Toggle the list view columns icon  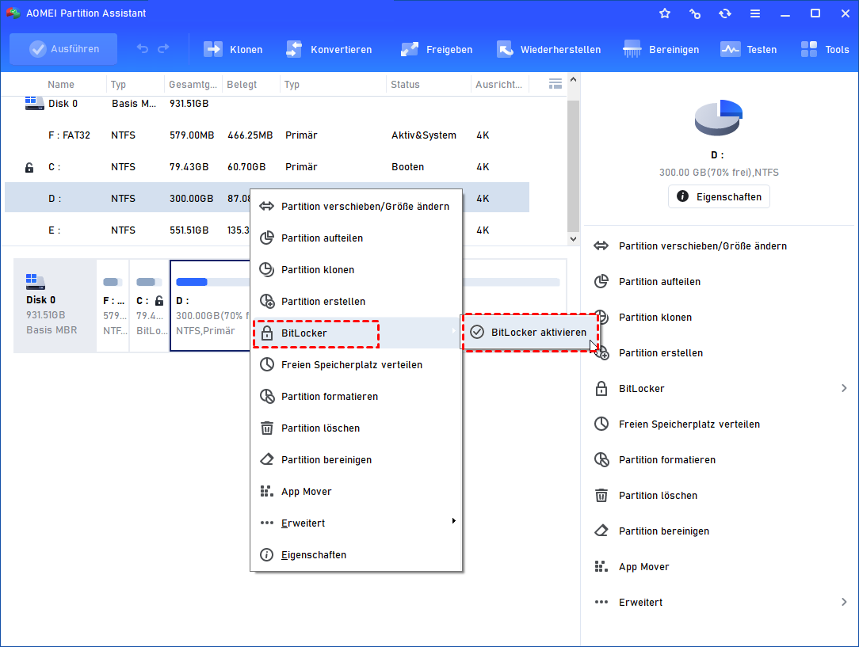(x=555, y=84)
